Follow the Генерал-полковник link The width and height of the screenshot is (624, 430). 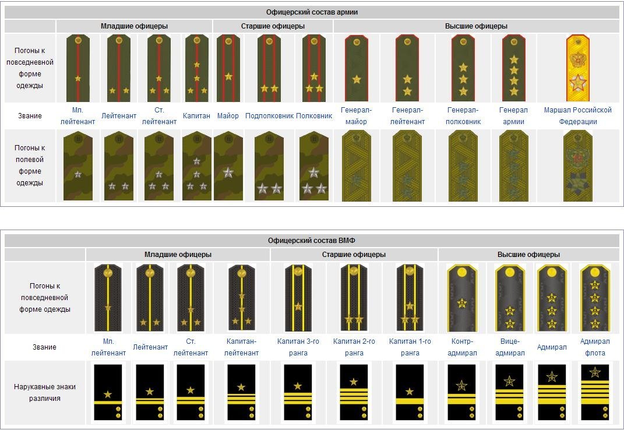[463, 115]
